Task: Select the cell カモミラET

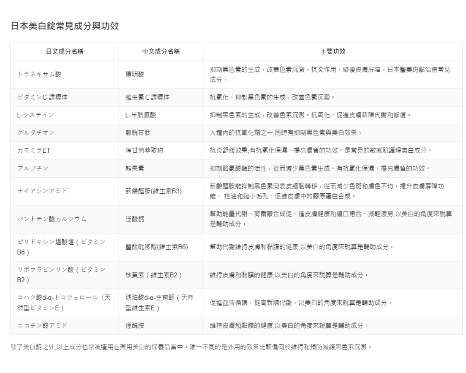Action: [65, 151]
